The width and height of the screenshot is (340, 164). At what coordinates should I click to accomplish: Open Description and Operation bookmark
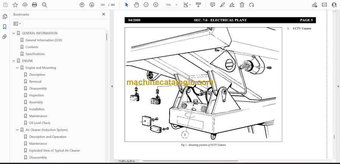point(48,137)
